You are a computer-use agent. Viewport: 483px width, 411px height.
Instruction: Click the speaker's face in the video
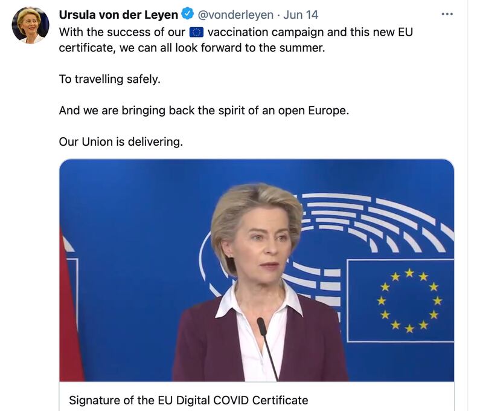(263, 244)
